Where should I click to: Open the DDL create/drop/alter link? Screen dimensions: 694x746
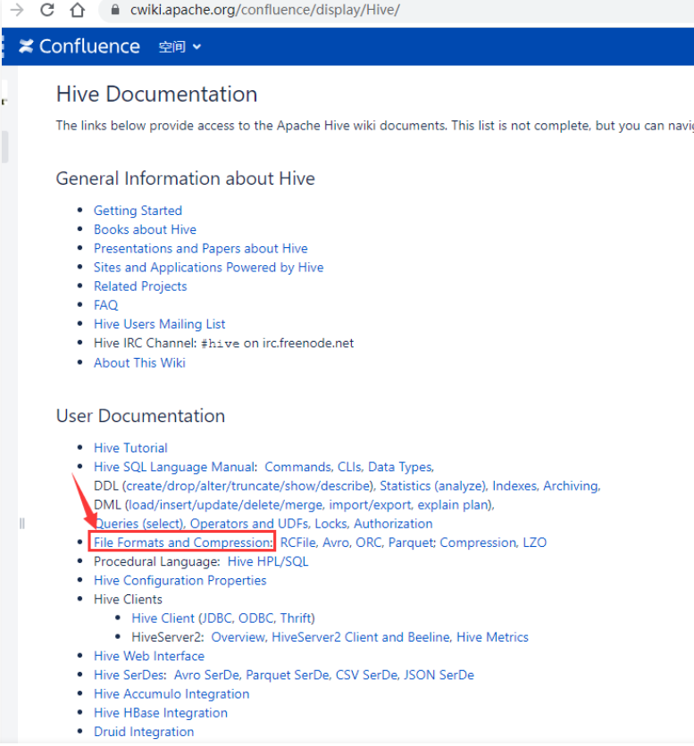coord(248,486)
